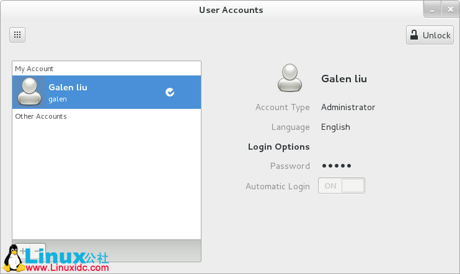This screenshot has height=274, width=460.
Task: Click the Other Accounts section header
Action: click(x=41, y=116)
